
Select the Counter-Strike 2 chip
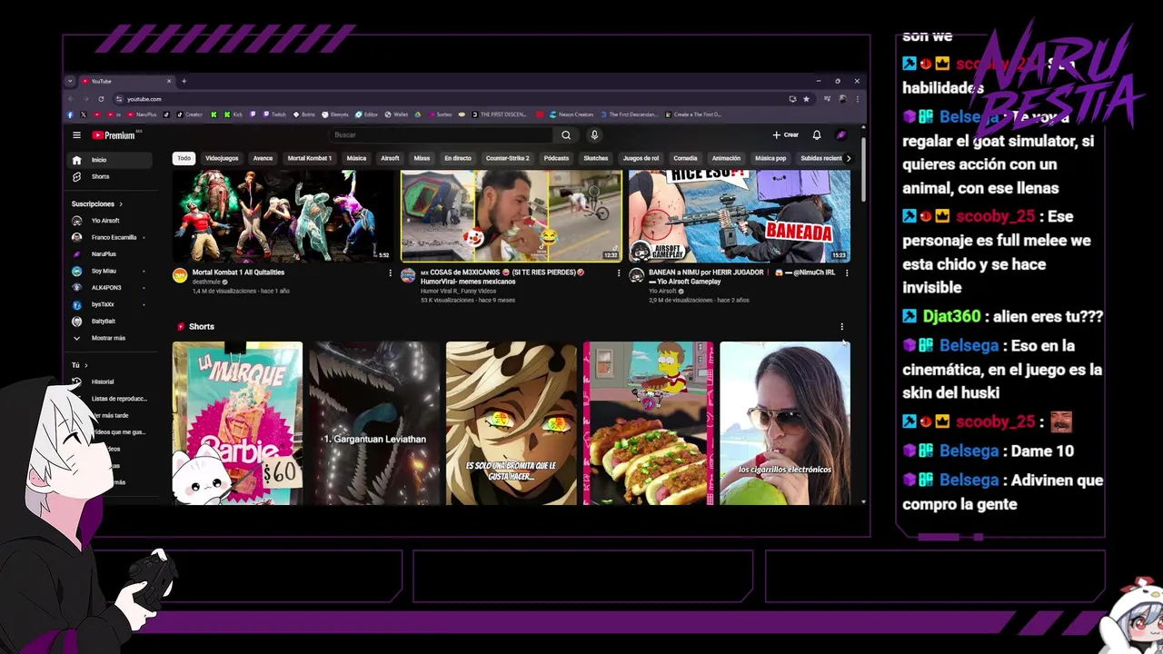tap(507, 158)
